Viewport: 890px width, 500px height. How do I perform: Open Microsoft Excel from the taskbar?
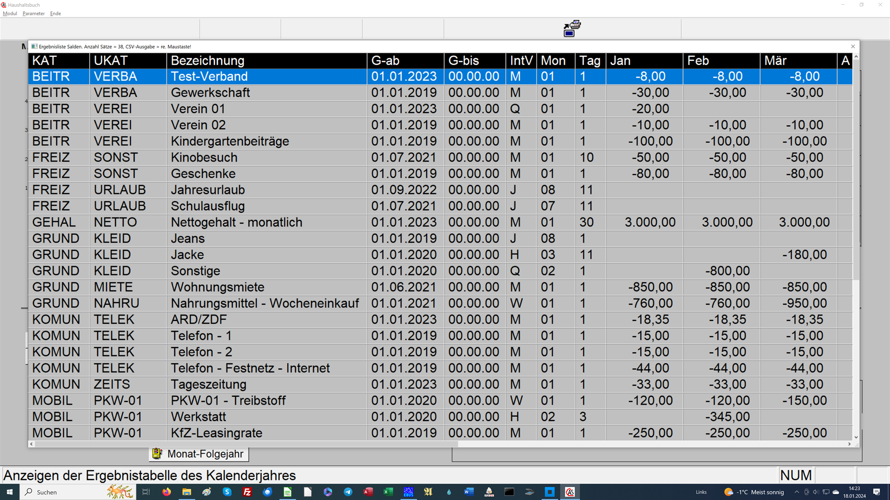(388, 492)
